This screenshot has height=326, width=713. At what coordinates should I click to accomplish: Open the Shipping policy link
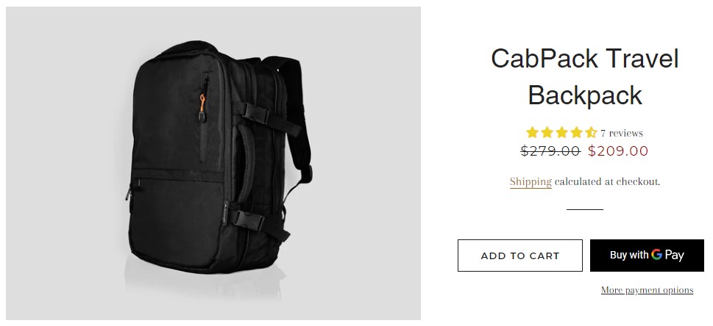pos(531,181)
